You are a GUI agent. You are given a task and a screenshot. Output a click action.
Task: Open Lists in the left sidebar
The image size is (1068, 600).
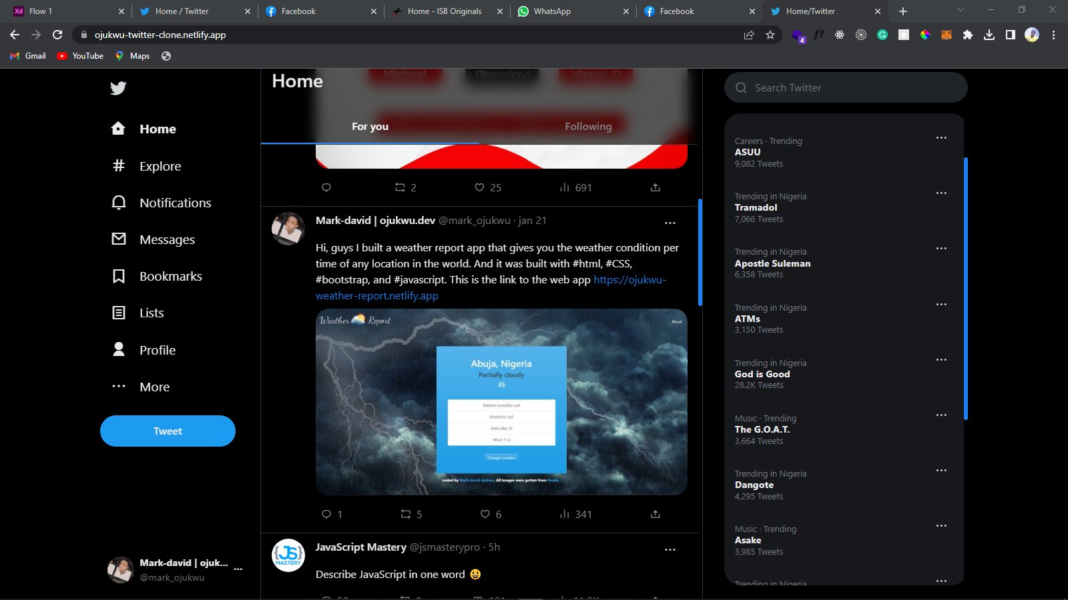pyautogui.click(x=138, y=313)
